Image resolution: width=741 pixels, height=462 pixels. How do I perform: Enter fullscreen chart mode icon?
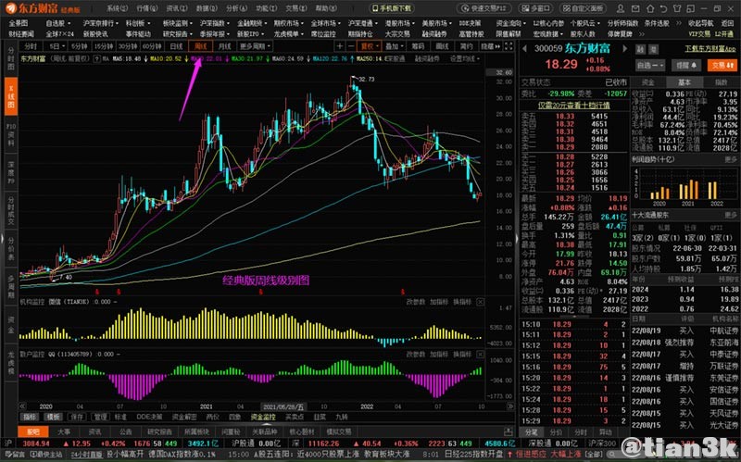point(509,45)
